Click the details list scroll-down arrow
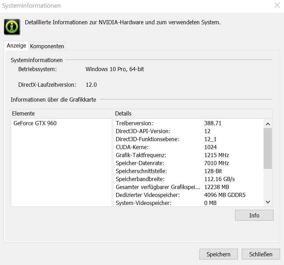The image size is (284, 265). (x=268, y=202)
